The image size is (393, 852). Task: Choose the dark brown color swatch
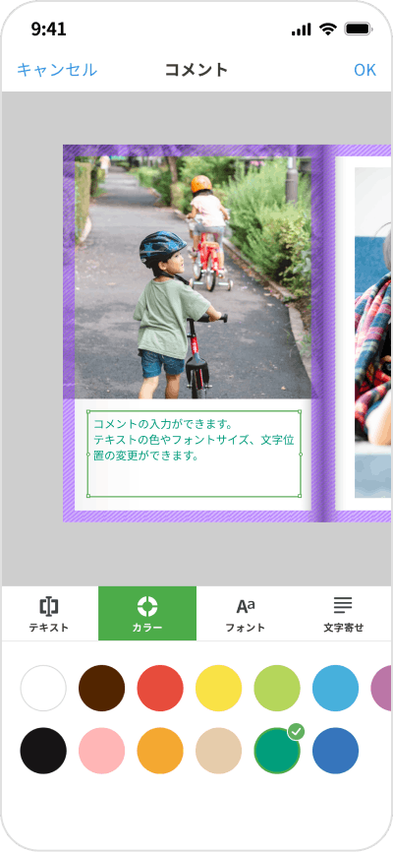click(101, 688)
